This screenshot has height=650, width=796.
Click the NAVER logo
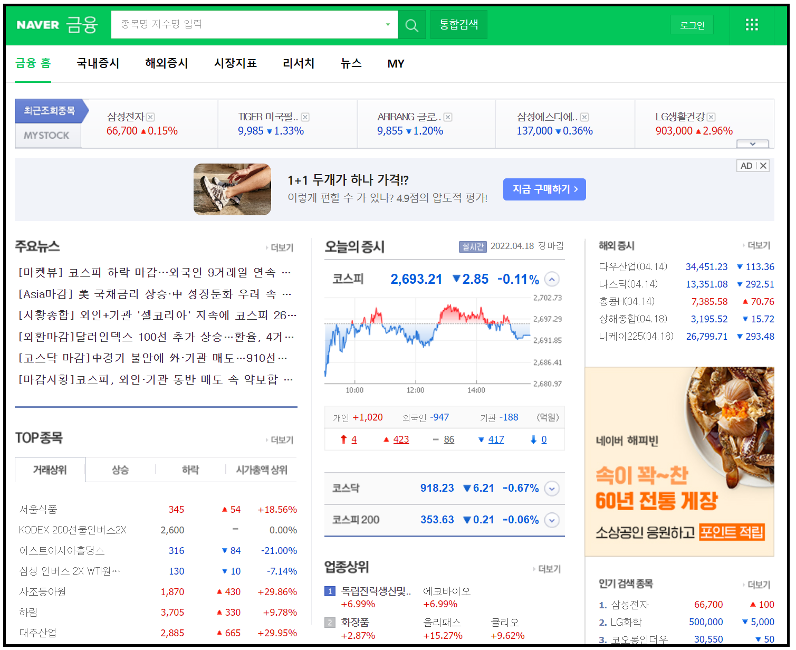38,25
